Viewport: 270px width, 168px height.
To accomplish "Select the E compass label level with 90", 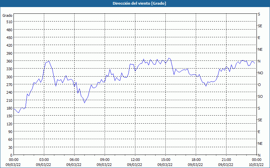I will 259,132.
